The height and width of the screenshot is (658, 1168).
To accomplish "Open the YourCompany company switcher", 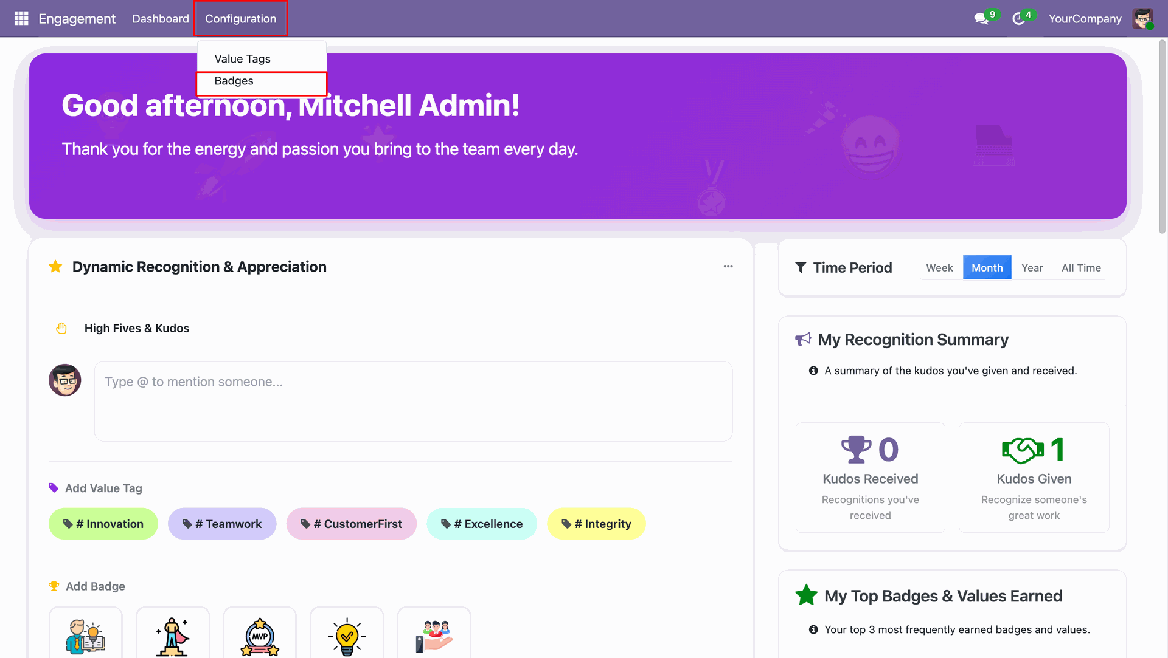I will click(x=1085, y=19).
